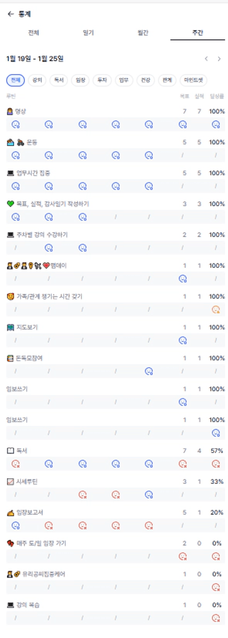Advance to next week with right chevron

pyautogui.click(x=219, y=59)
